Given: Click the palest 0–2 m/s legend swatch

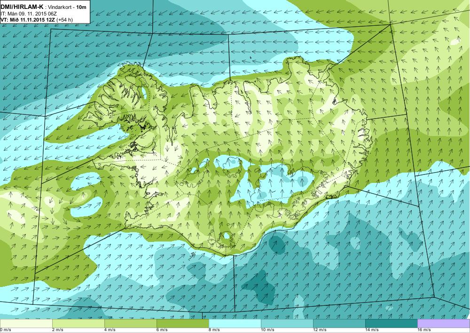Looking at the screenshot, I should 26,323.
